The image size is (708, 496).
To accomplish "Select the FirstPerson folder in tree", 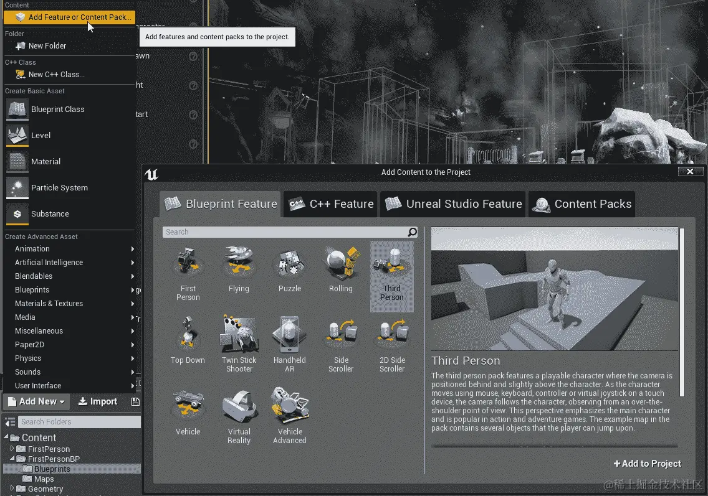I will pyautogui.click(x=49, y=449).
